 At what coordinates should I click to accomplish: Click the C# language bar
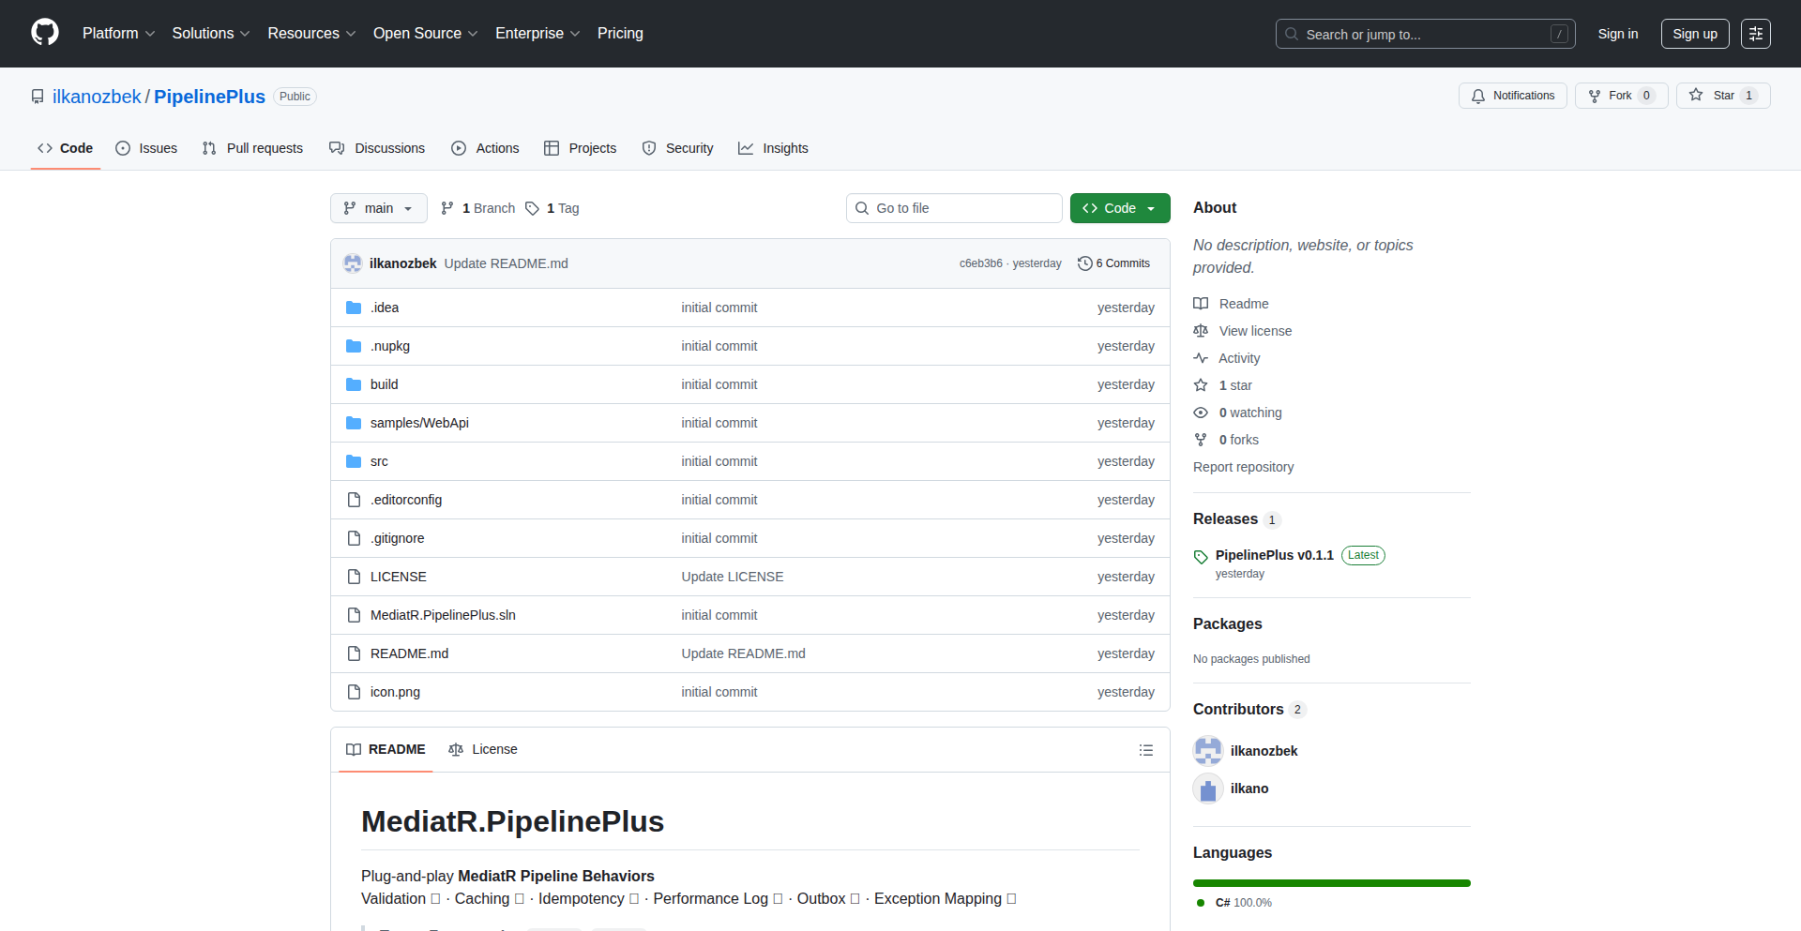(x=1332, y=883)
